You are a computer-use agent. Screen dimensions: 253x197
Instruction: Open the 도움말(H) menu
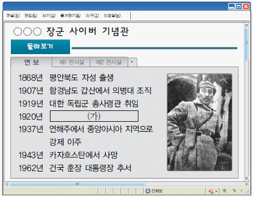point(112,16)
